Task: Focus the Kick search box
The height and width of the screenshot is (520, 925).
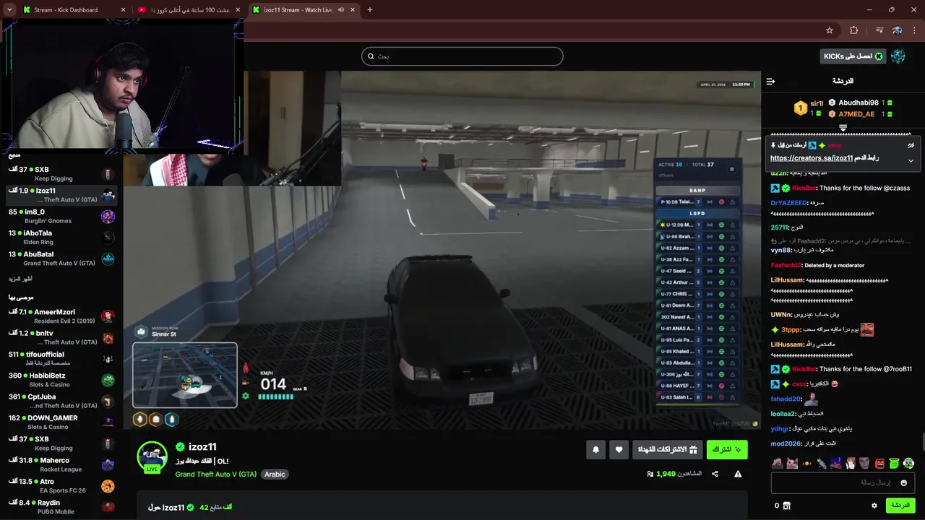Action: (x=462, y=56)
